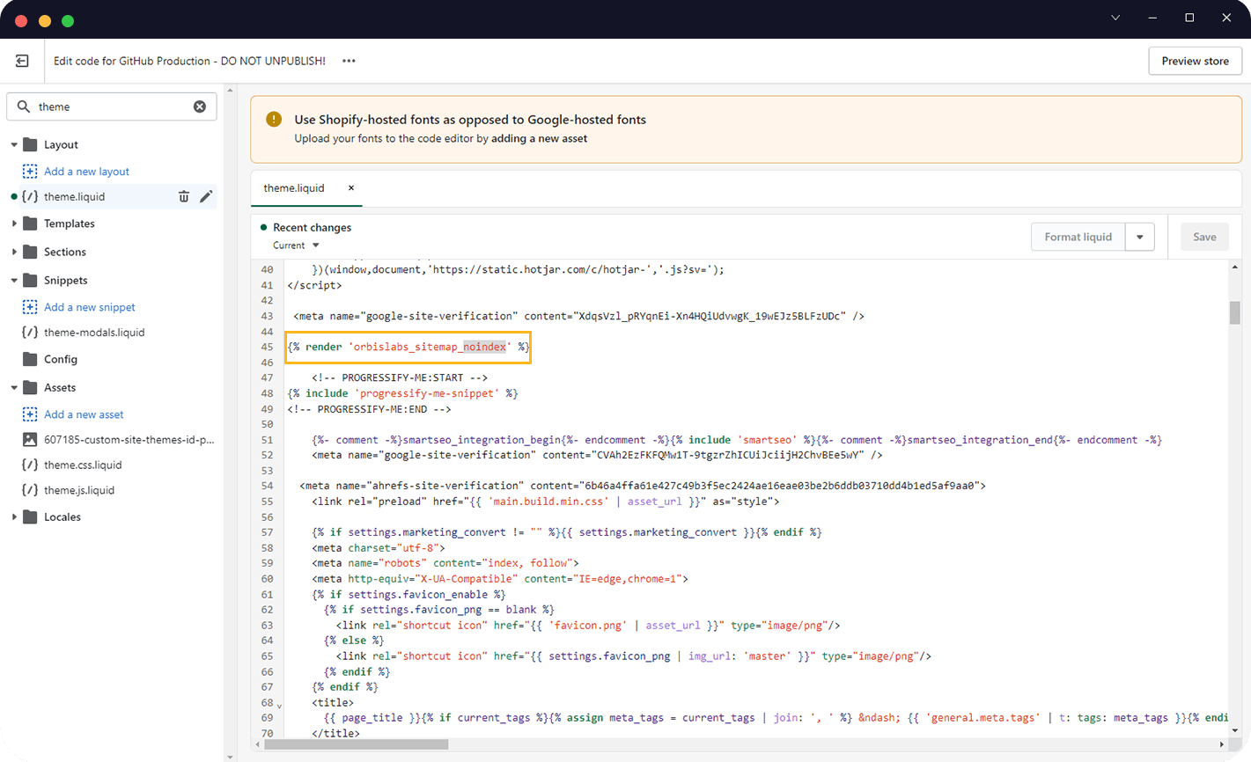Click the editor scroll-up arrow
This screenshot has width=1251, height=762.
coord(1234,267)
